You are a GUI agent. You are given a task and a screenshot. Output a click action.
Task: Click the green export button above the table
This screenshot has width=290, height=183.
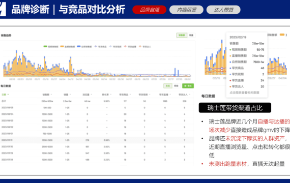[x=188, y=86]
